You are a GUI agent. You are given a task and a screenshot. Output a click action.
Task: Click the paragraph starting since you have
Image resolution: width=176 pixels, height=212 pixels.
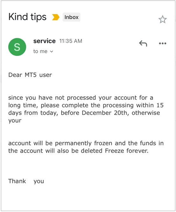click(x=86, y=109)
